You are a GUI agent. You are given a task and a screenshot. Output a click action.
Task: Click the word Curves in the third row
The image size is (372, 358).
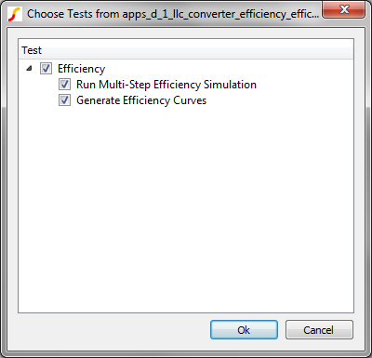[x=190, y=100]
